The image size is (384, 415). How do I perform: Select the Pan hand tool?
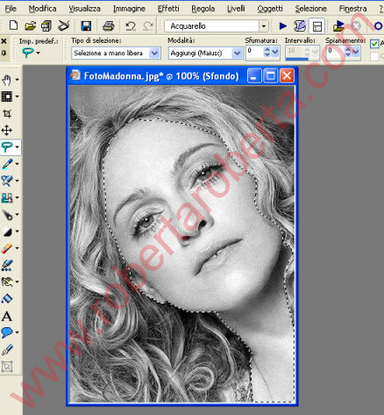pos(7,80)
